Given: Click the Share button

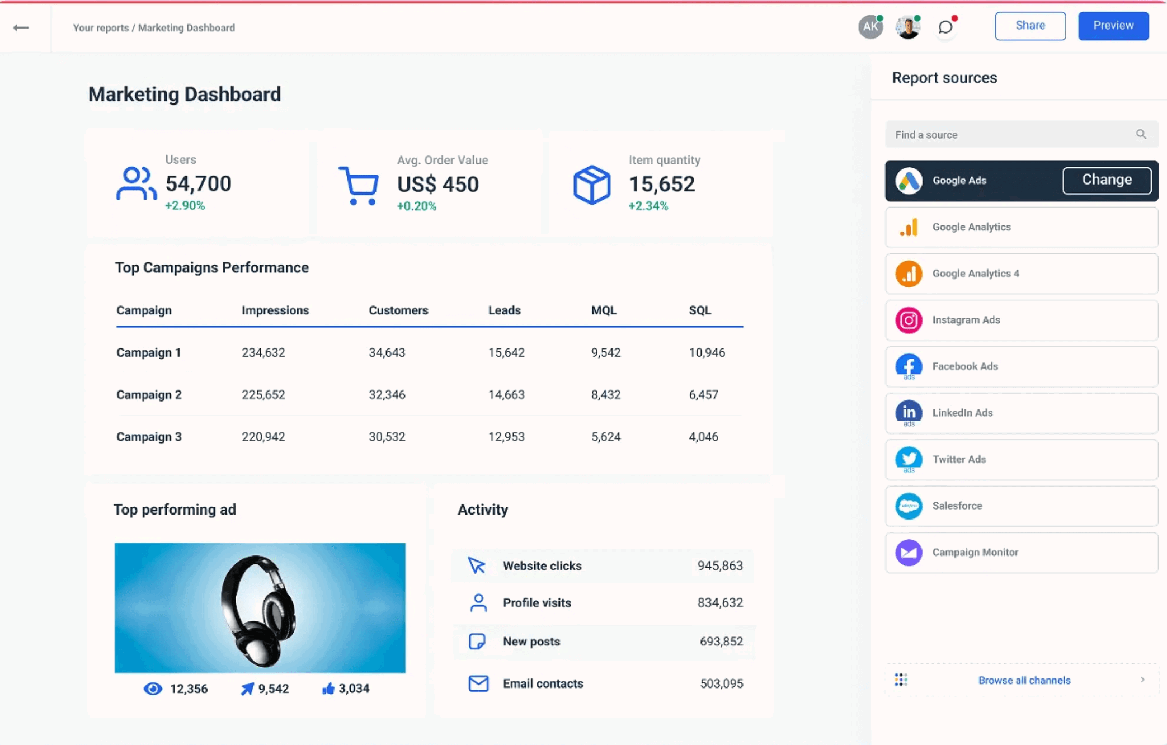Looking at the screenshot, I should [1030, 25].
